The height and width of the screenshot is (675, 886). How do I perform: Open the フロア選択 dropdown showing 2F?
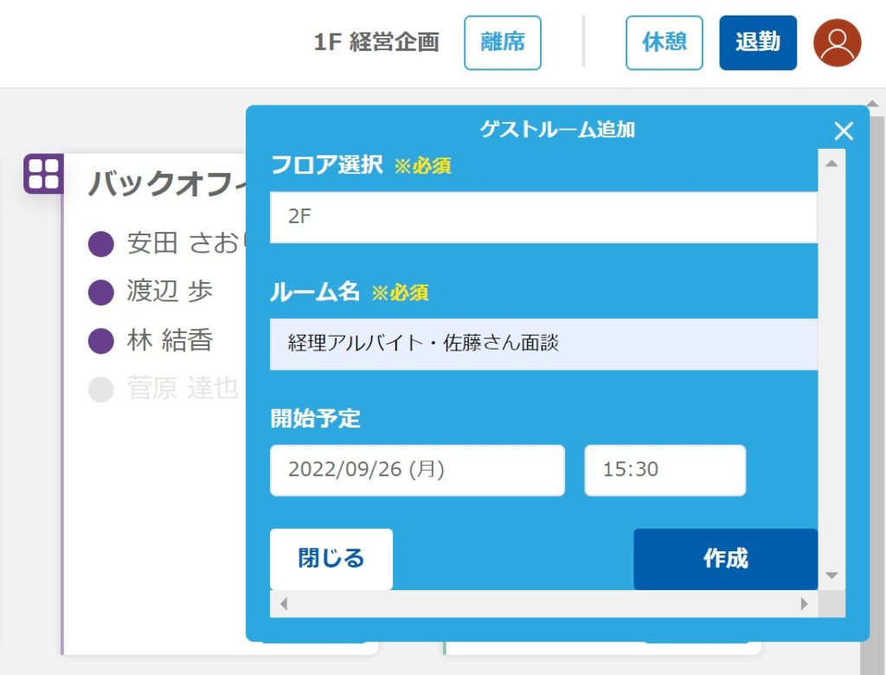point(543,217)
